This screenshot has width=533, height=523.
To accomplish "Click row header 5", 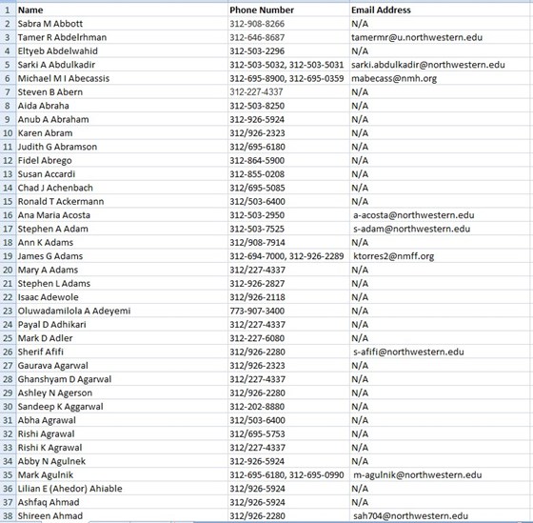I will 8,65.
